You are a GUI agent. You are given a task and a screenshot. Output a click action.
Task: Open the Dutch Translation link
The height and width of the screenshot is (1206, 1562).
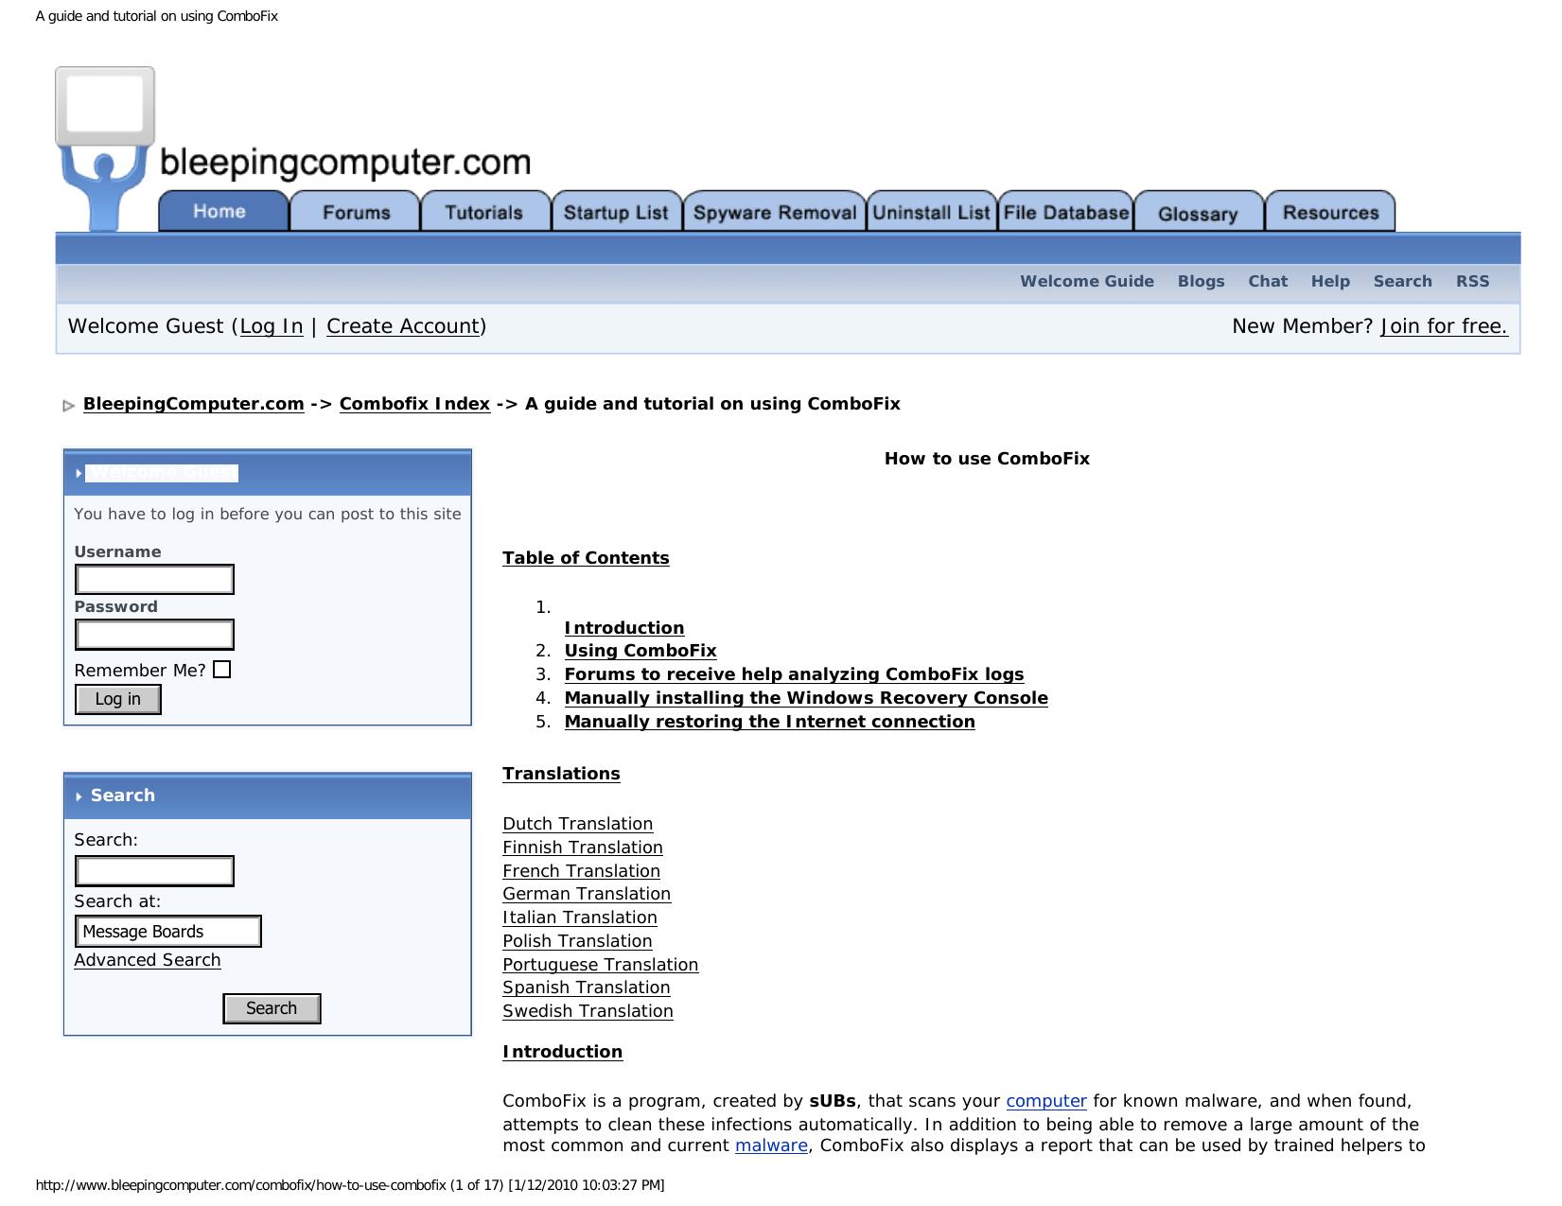point(578,824)
